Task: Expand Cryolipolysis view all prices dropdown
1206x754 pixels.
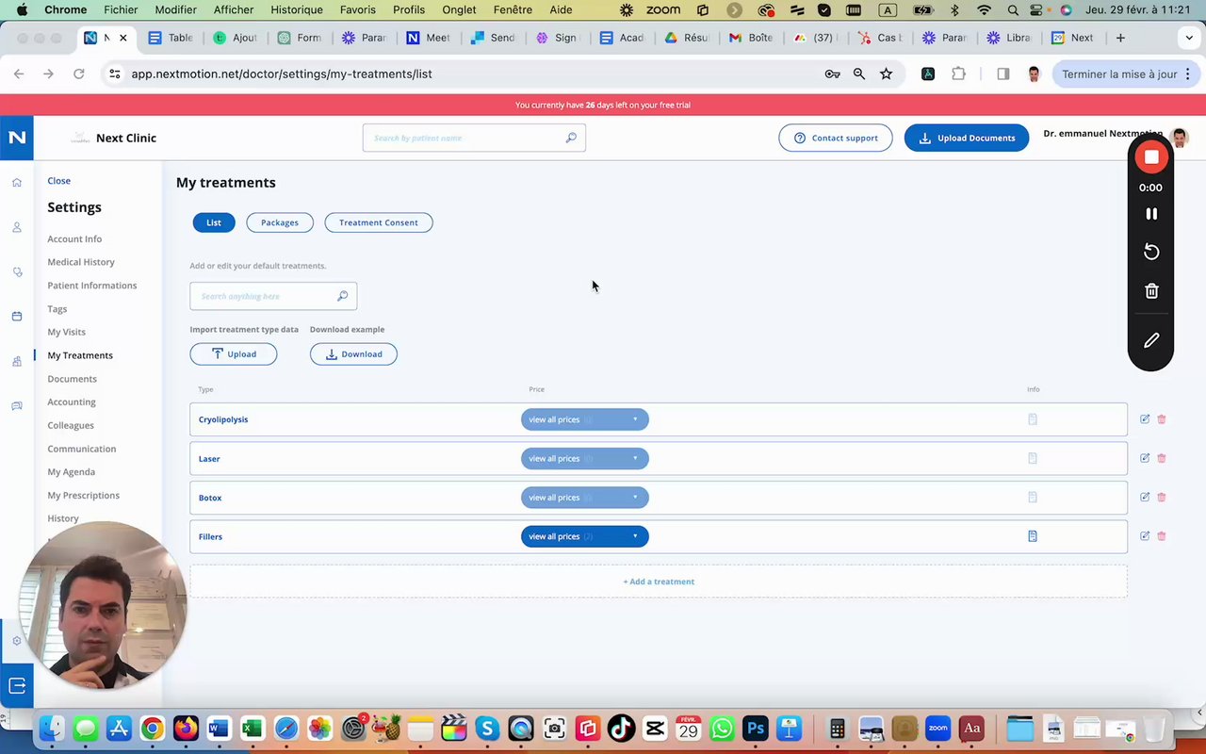Action: pos(585,419)
